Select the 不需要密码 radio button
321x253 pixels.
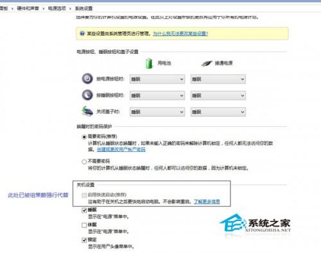tap(84, 161)
